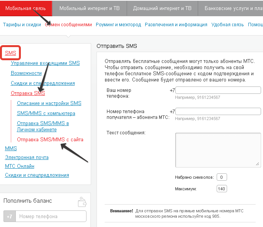263x227 pixels.
Task: Open Отправка SMS sidebar item
Action: [x=28, y=93]
